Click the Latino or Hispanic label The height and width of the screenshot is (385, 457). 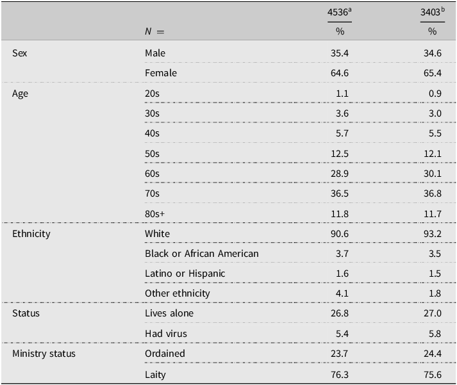pyautogui.click(x=185, y=274)
